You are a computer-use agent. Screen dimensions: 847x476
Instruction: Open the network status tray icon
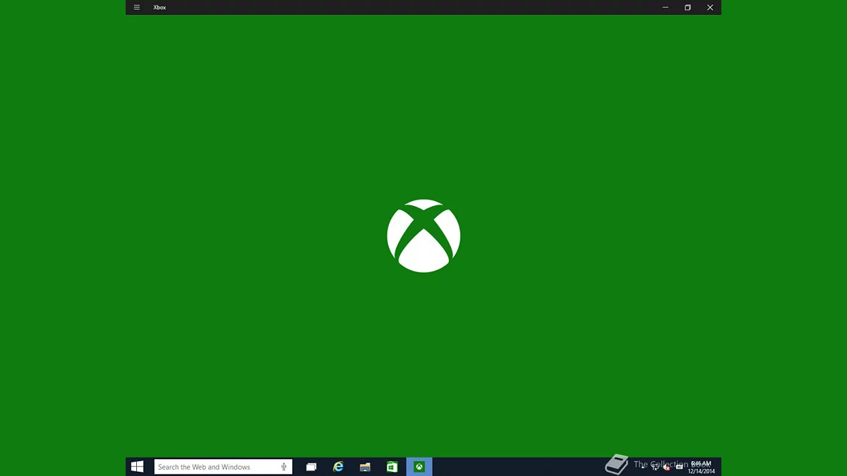pos(656,468)
